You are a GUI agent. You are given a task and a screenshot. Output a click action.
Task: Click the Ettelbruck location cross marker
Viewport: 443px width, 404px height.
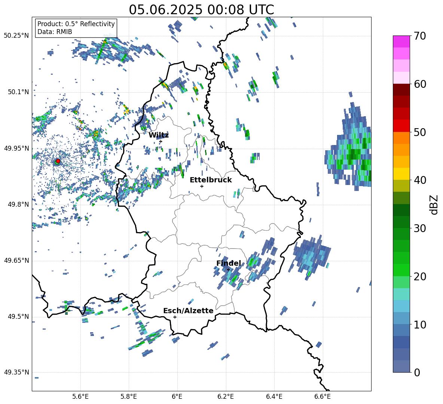pyautogui.click(x=202, y=186)
